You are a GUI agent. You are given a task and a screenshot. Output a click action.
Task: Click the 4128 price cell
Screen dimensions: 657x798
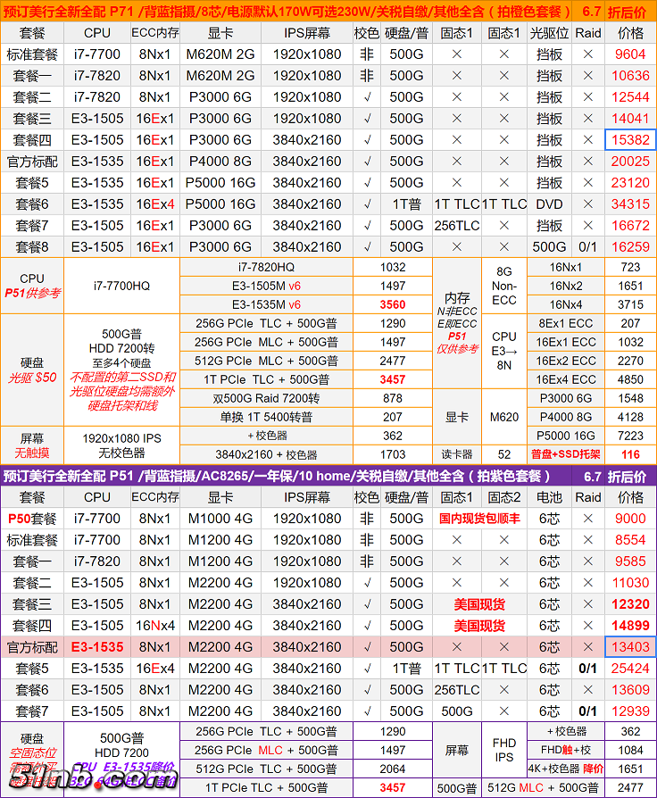point(630,418)
